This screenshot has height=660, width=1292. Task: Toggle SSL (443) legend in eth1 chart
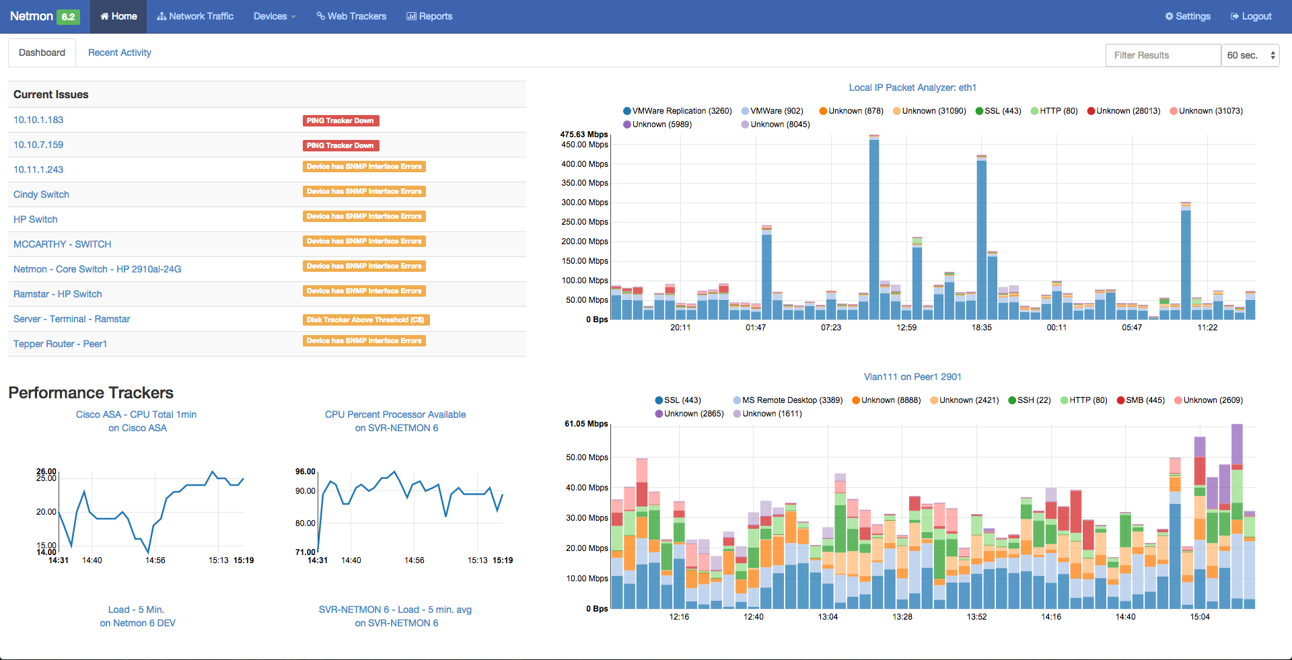pyautogui.click(x=999, y=111)
